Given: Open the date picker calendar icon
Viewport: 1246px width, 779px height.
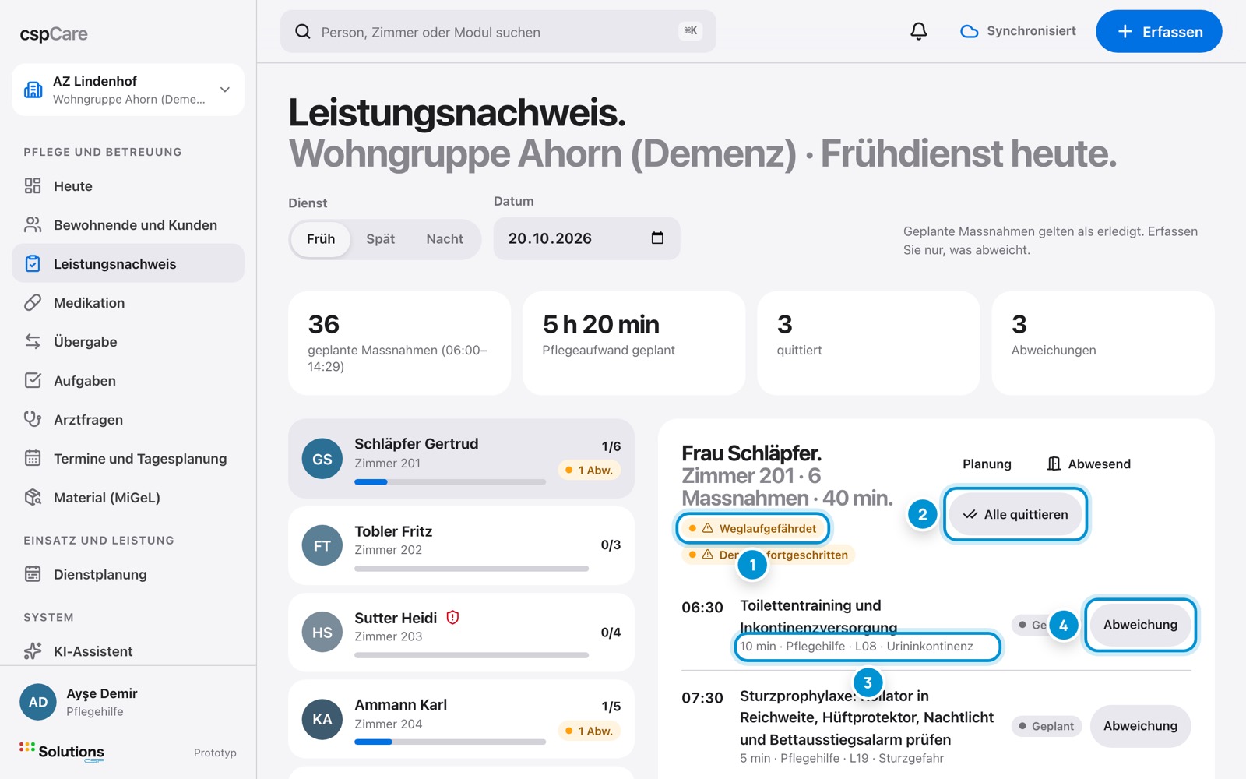Looking at the screenshot, I should pyautogui.click(x=657, y=238).
